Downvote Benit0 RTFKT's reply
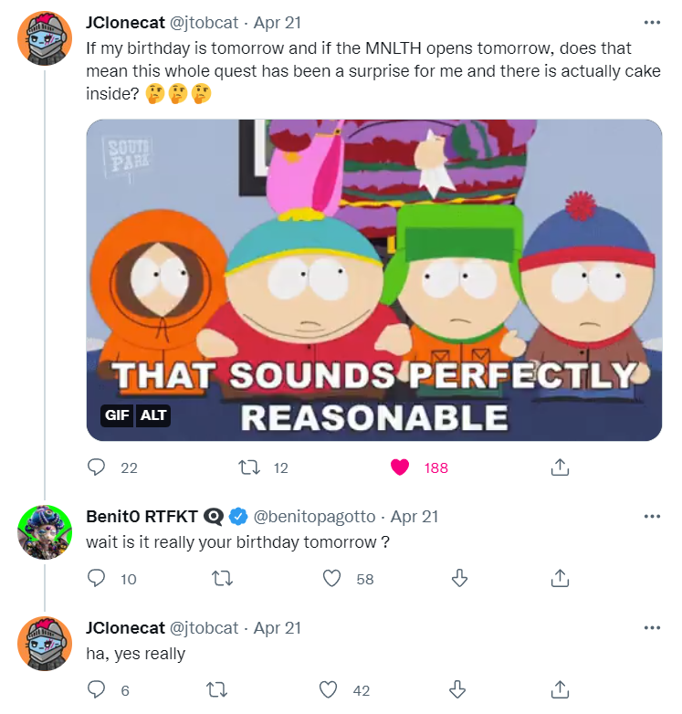The image size is (682, 714). [x=460, y=579]
